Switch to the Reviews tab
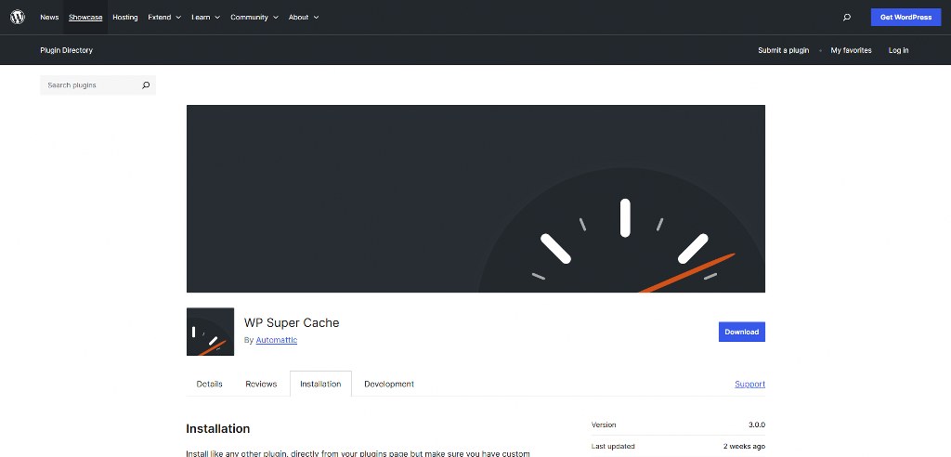This screenshot has width=951, height=457. [x=261, y=385]
